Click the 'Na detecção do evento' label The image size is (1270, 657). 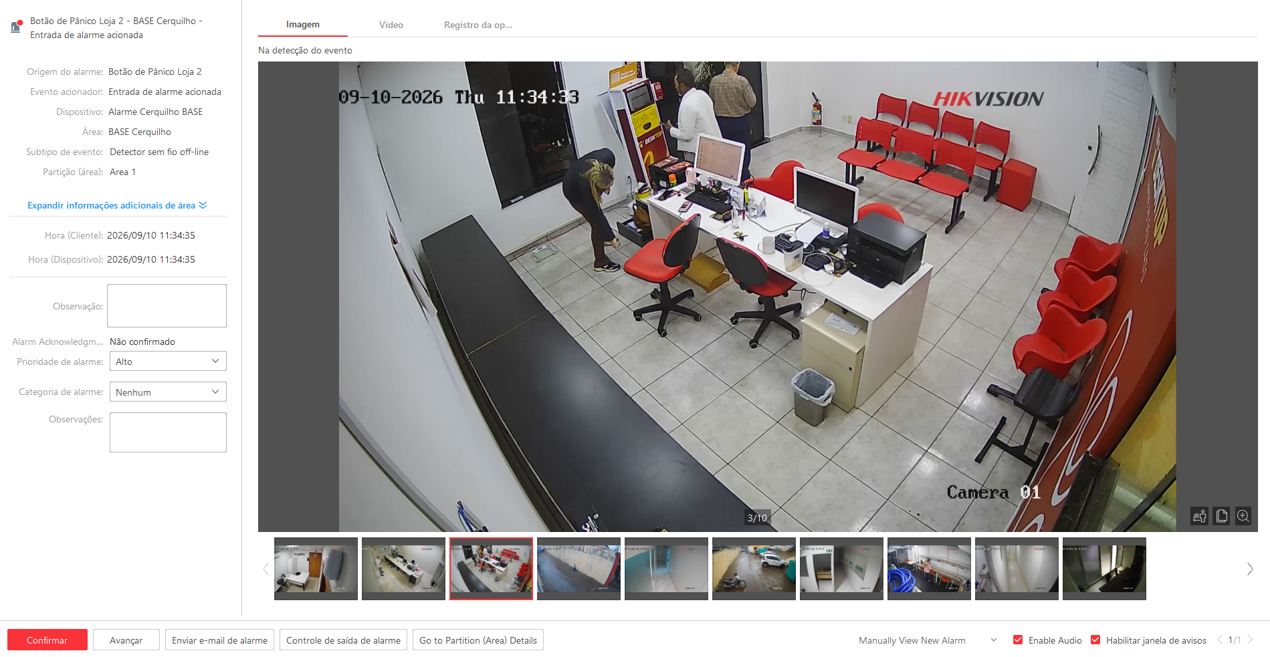305,50
